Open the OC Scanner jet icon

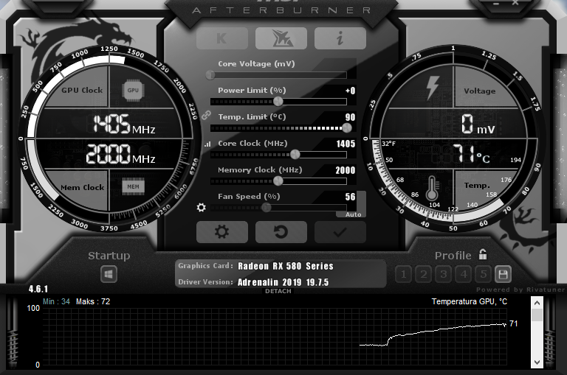point(281,38)
